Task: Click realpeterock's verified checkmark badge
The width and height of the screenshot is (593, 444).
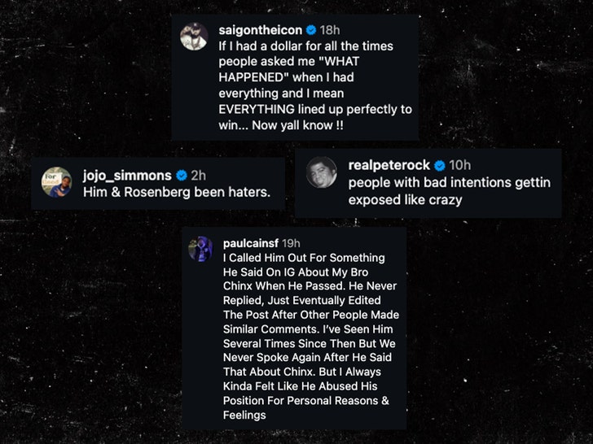Action: coord(440,165)
